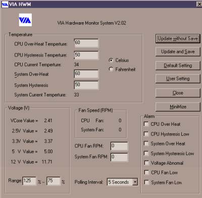The image size is (202, 198).
Task: Click the MiniMize button
Action: pos(178,107)
